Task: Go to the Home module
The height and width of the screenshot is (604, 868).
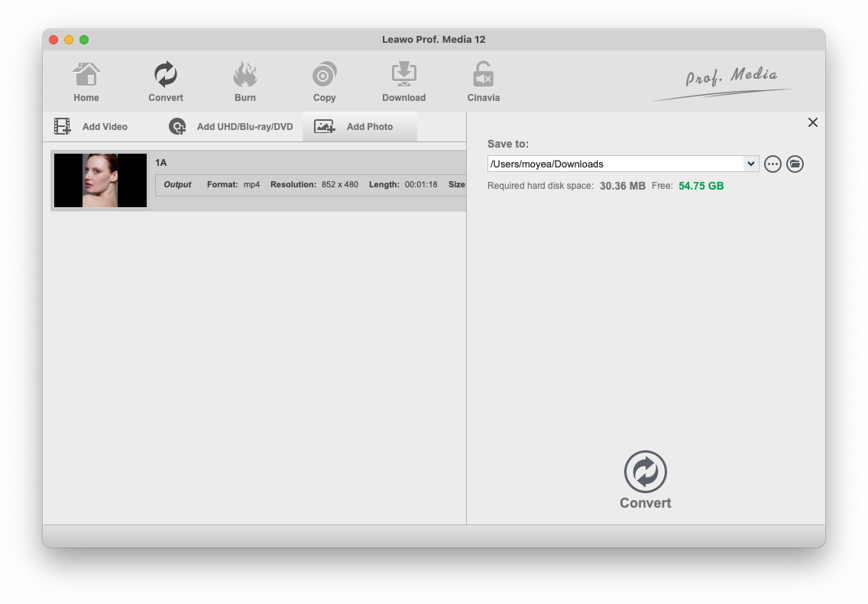Action: pyautogui.click(x=86, y=82)
